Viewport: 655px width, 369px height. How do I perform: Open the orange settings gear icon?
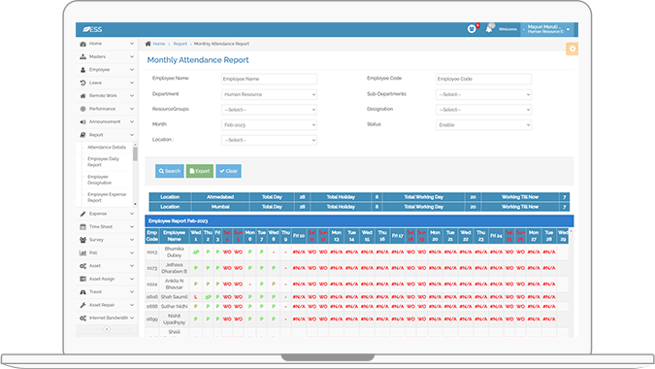572,49
